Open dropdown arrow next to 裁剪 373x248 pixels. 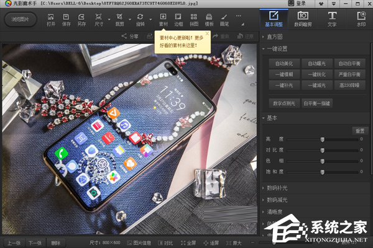[130, 19]
